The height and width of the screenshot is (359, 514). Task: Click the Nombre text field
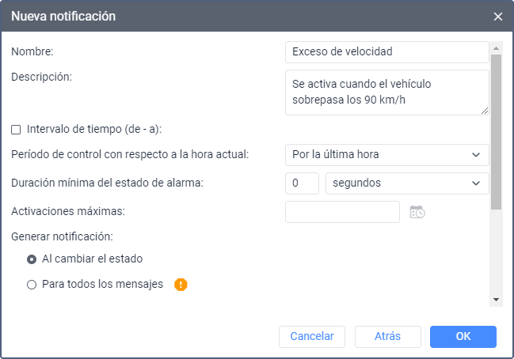tap(386, 52)
